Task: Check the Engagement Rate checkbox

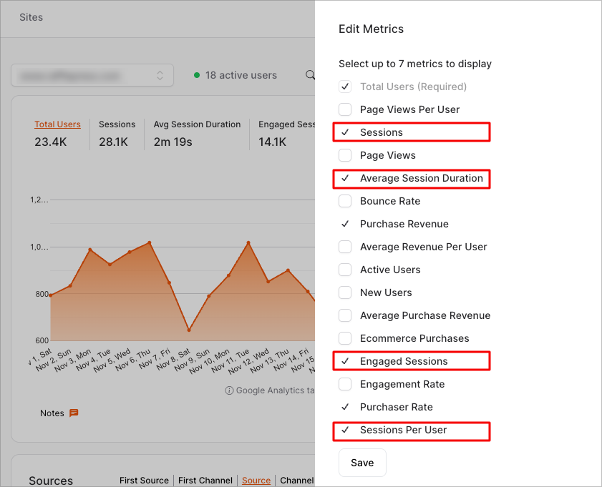Action: pyautogui.click(x=345, y=384)
